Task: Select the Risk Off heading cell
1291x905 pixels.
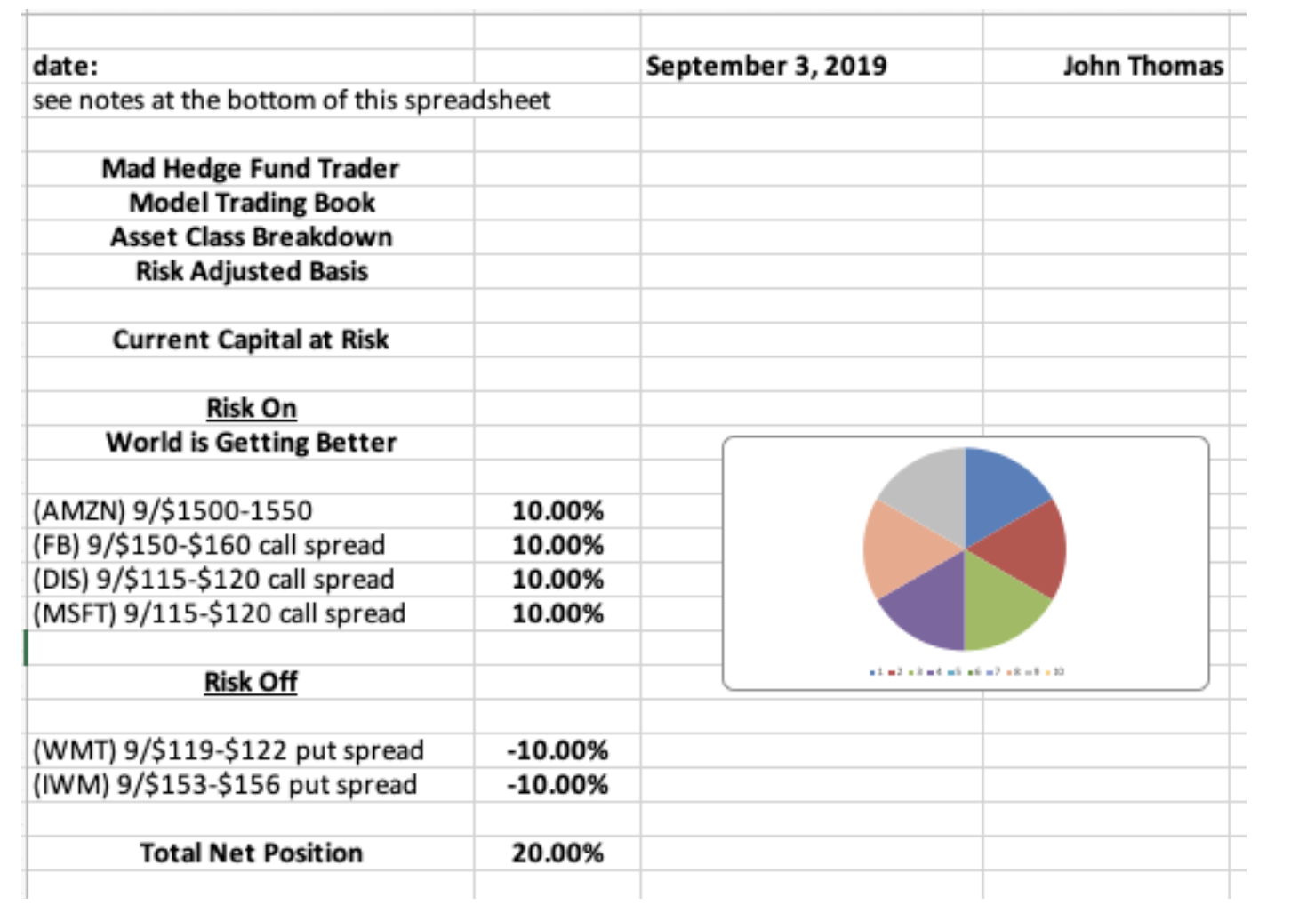Action: [251, 682]
